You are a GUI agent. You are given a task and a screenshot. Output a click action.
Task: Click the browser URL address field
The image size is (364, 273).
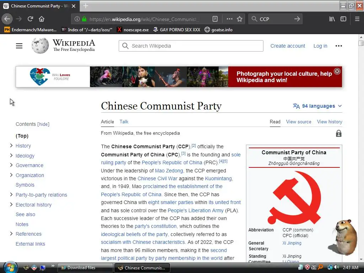click(144, 19)
